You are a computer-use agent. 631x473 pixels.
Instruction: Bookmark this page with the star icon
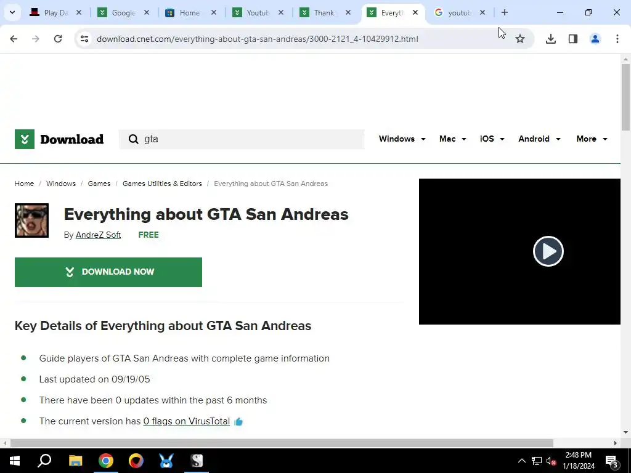tap(520, 39)
